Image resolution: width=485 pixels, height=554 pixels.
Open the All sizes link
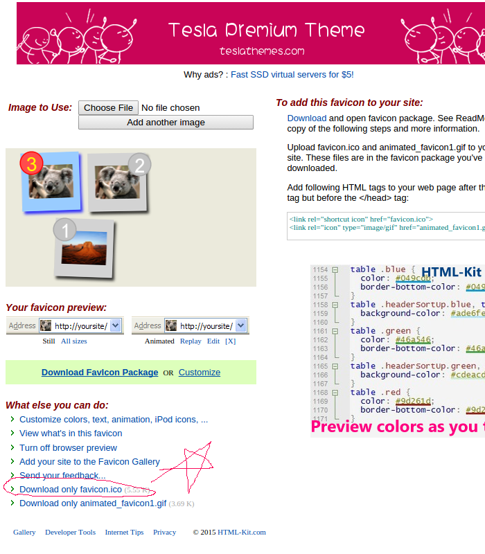[x=74, y=341]
